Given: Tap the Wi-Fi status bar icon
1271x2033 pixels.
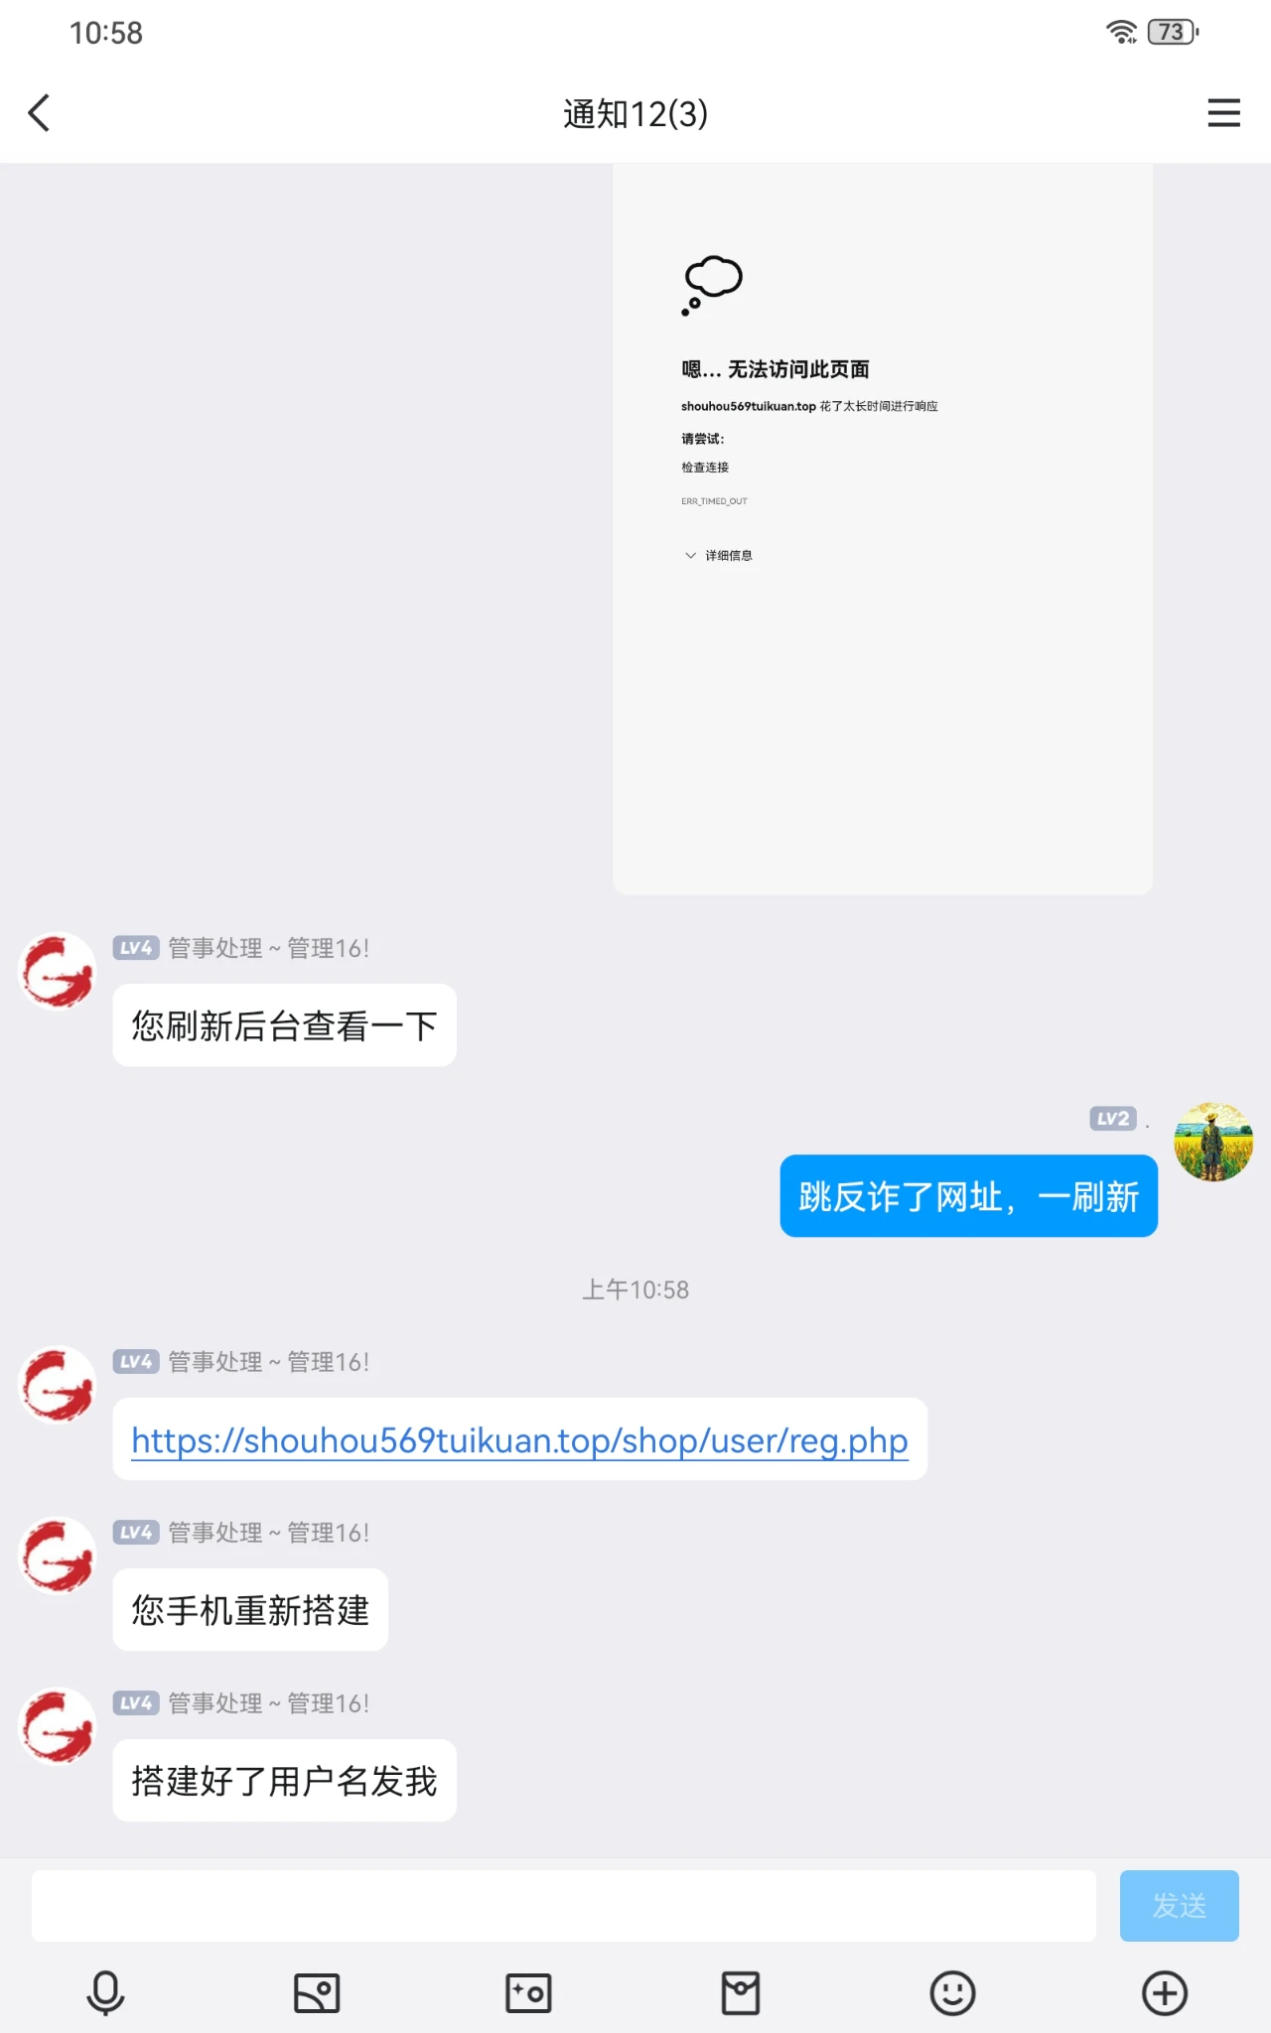Looking at the screenshot, I should (x=1121, y=33).
